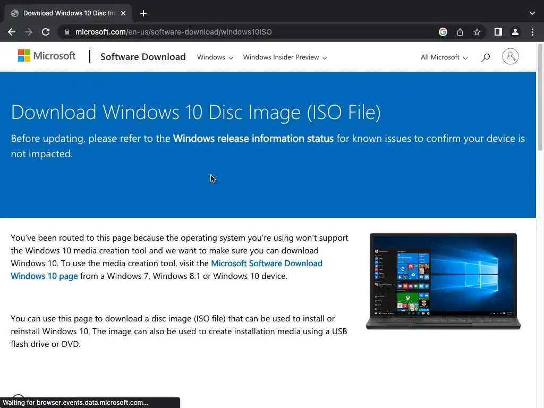Open the Google icon in the address bar
Viewport: 544px width, 408px height.
click(443, 32)
